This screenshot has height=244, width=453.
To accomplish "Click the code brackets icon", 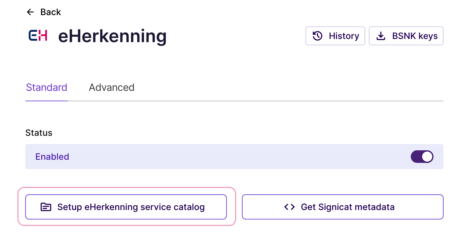I will click(x=289, y=207).
